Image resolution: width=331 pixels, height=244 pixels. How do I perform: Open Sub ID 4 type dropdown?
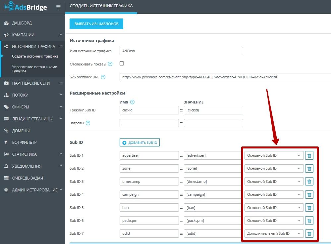274,194
